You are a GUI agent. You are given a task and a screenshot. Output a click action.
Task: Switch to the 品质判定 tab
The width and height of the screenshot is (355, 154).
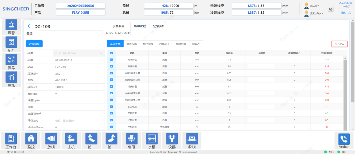pos(181,44)
